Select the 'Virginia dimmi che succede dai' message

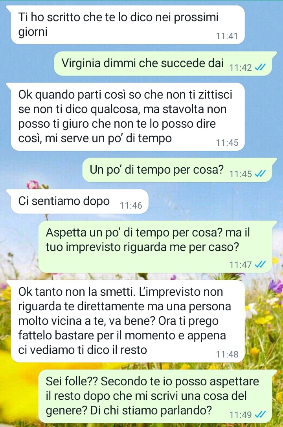point(163,64)
